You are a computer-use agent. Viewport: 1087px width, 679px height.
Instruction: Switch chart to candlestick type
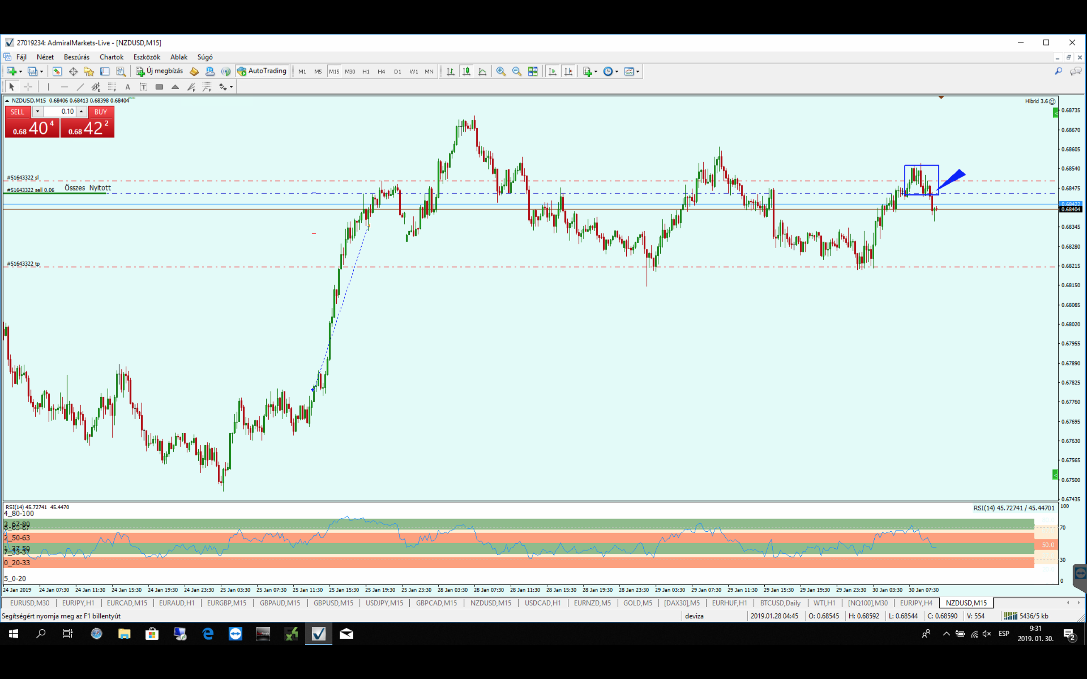(x=467, y=71)
